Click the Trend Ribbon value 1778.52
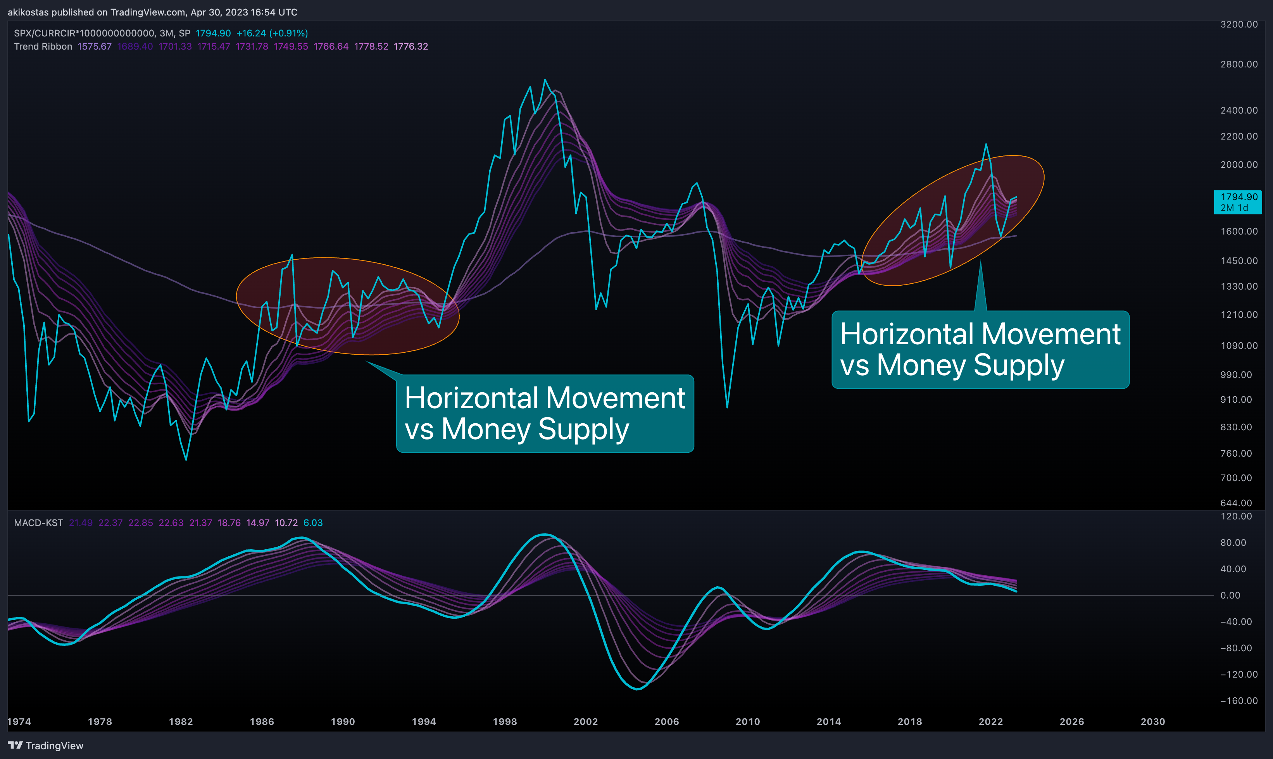1273x759 pixels. tap(371, 47)
